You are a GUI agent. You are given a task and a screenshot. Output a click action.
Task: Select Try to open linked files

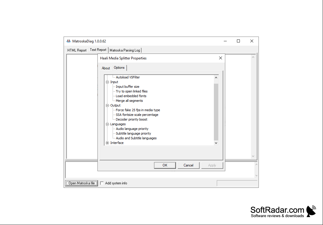click(x=132, y=91)
